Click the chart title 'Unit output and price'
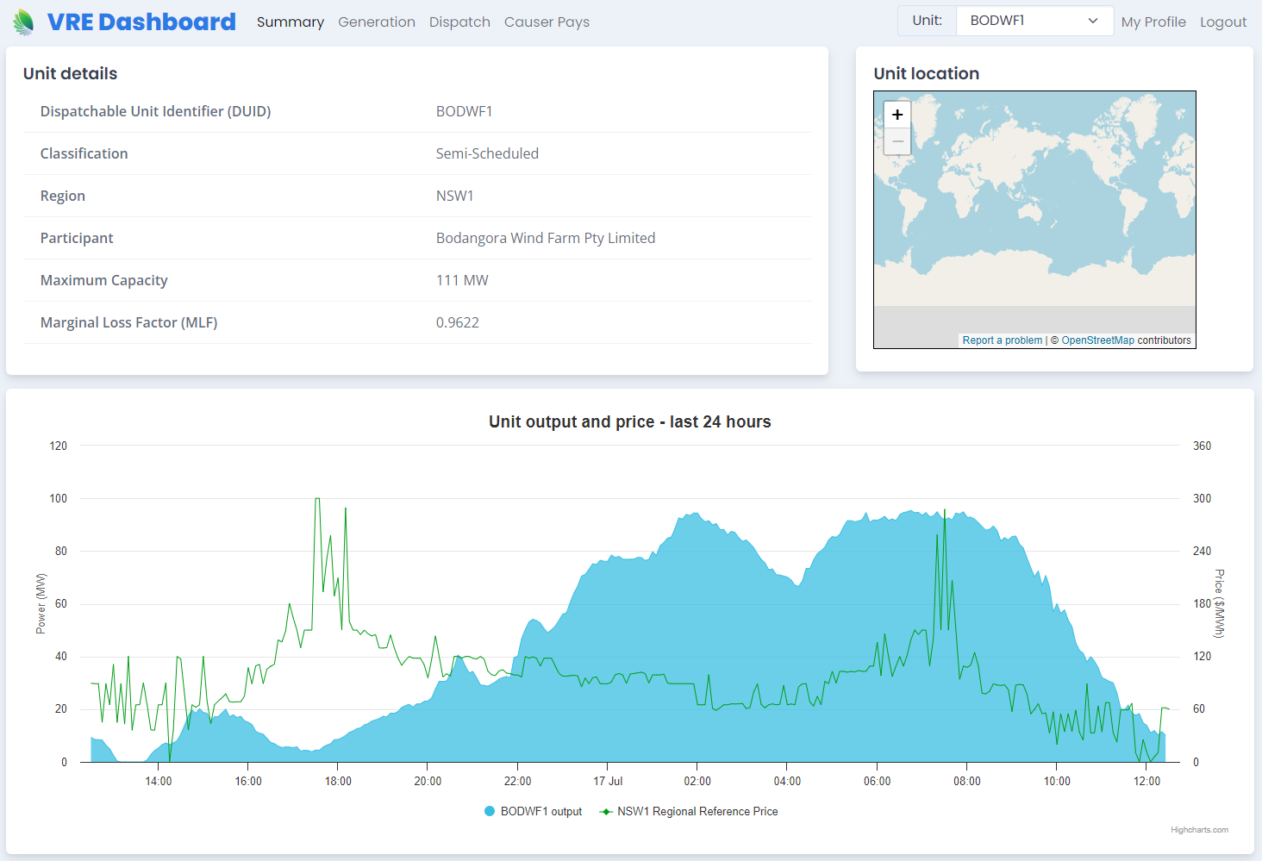Viewport: 1262px width, 861px height. coord(630,421)
